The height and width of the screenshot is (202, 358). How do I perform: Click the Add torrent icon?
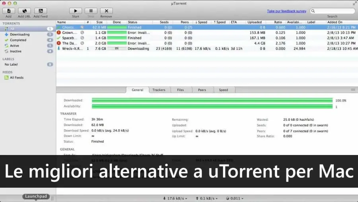[9, 11]
